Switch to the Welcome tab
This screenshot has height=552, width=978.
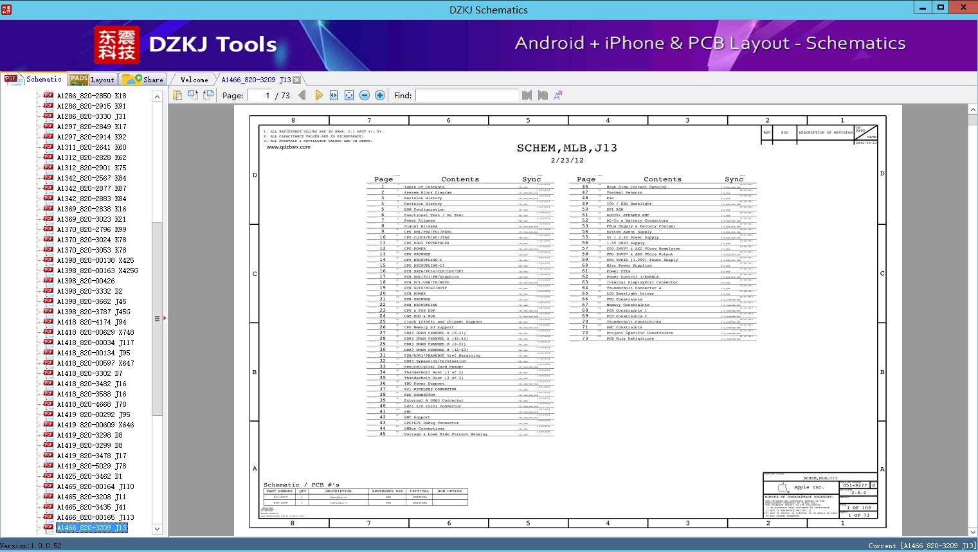pyautogui.click(x=194, y=80)
